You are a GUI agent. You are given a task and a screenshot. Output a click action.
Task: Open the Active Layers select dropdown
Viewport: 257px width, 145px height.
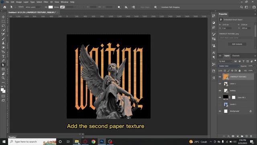click(33, 7)
